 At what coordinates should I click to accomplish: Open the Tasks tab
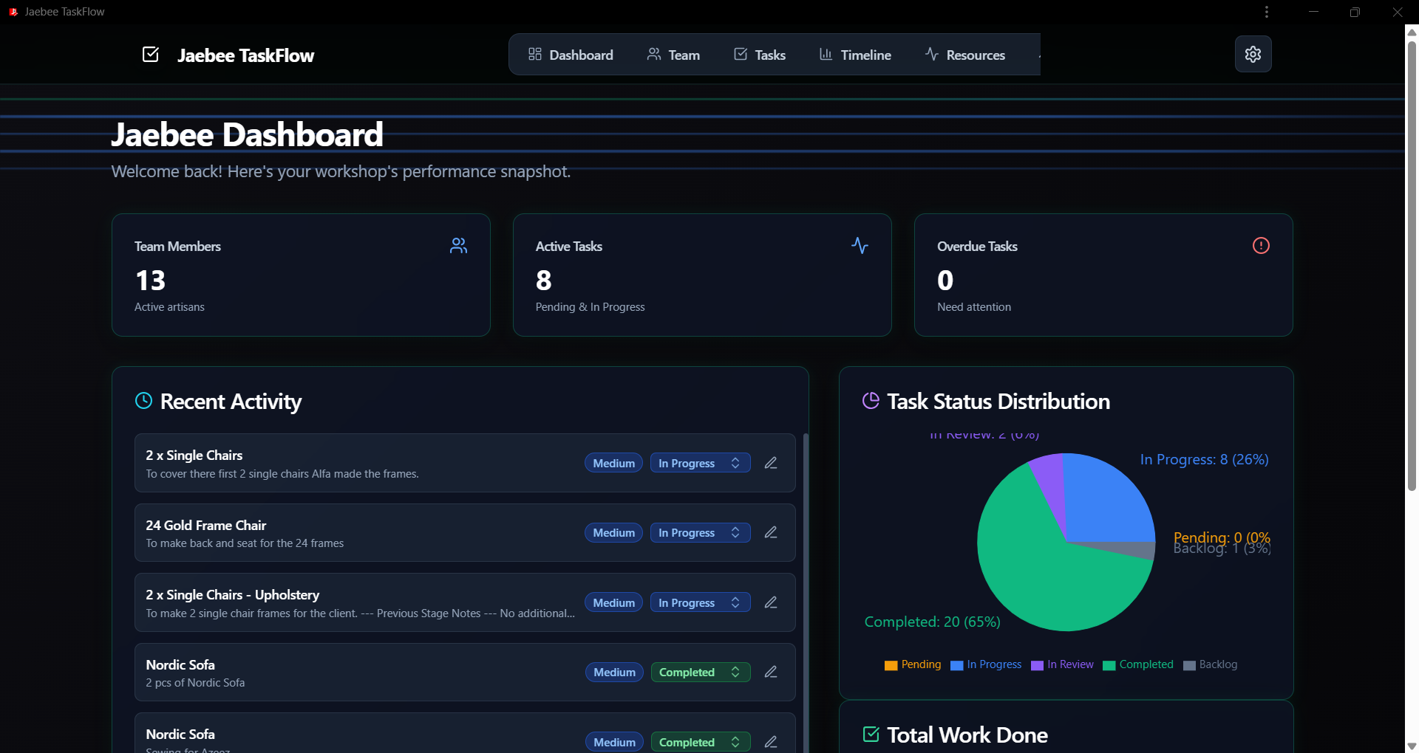pos(760,55)
